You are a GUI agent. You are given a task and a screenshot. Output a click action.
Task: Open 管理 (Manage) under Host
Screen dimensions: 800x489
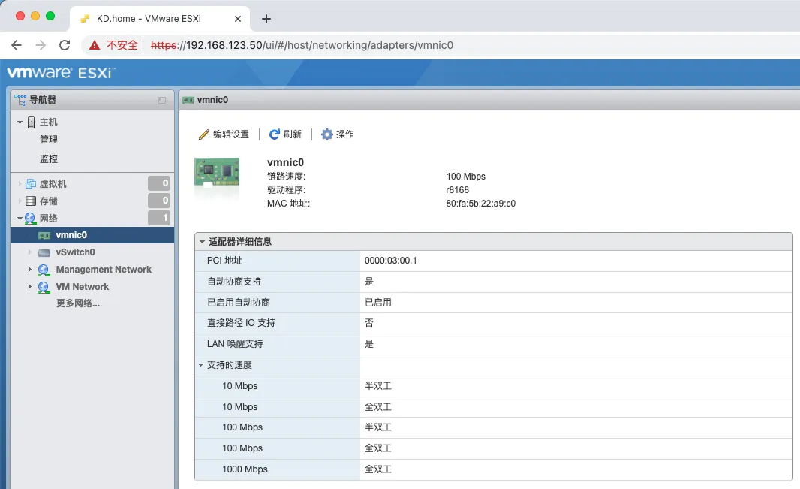coord(49,140)
